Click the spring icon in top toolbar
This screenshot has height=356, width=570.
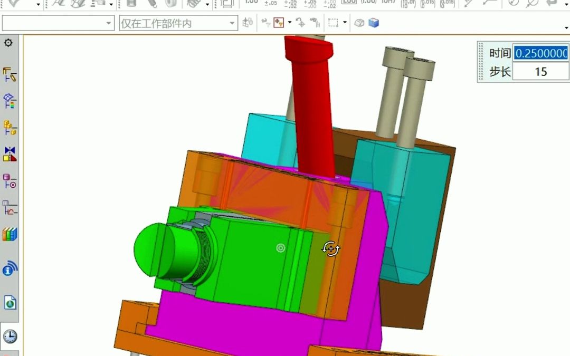[x=194, y=3]
